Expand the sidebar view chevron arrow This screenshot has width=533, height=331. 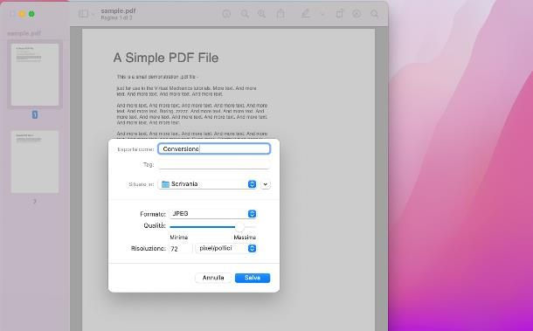click(x=93, y=14)
